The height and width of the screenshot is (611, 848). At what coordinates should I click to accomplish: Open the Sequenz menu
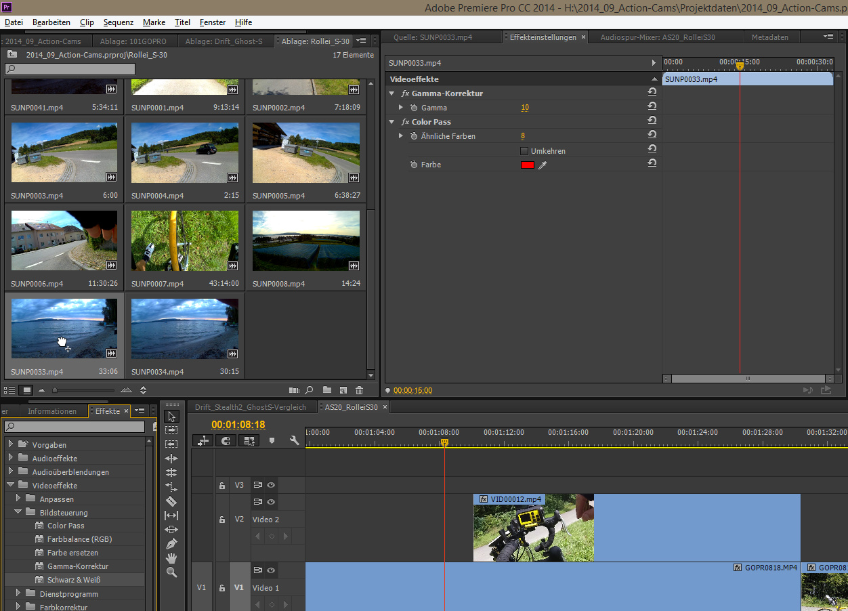(119, 22)
